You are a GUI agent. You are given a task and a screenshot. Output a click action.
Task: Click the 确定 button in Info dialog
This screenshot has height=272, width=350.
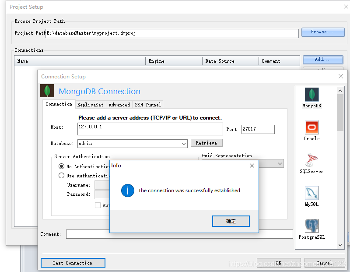point(231,221)
